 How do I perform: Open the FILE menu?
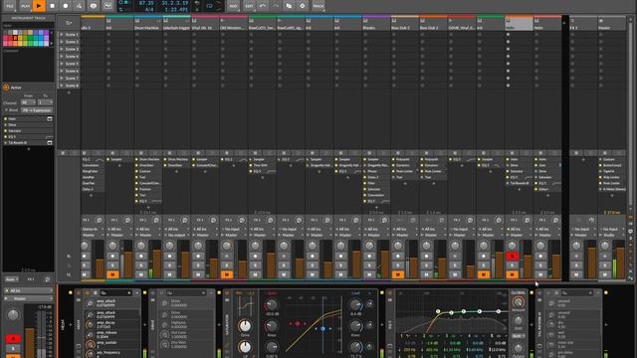tap(9, 6)
